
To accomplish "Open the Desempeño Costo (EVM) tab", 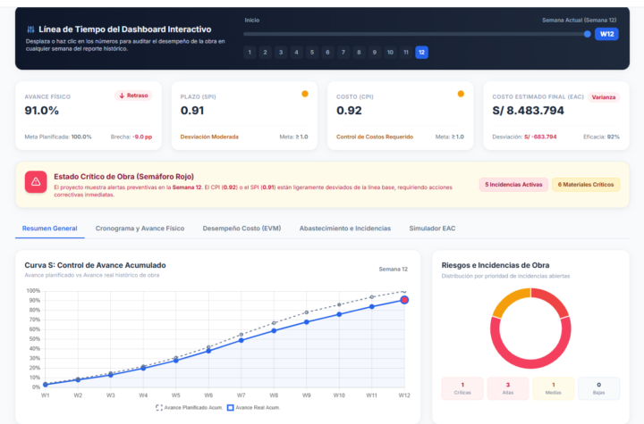I will click(x=241, y=229).
